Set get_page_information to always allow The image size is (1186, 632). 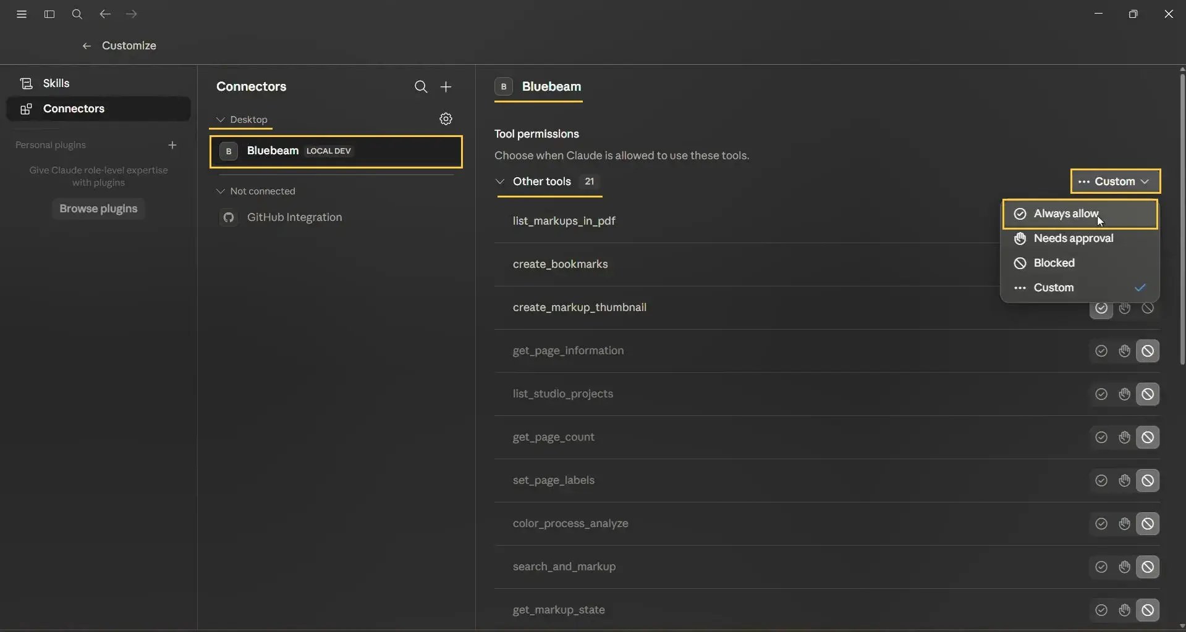pos(1101,351)
